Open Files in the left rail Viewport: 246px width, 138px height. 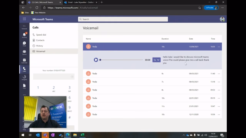click(x=24, y=86)
